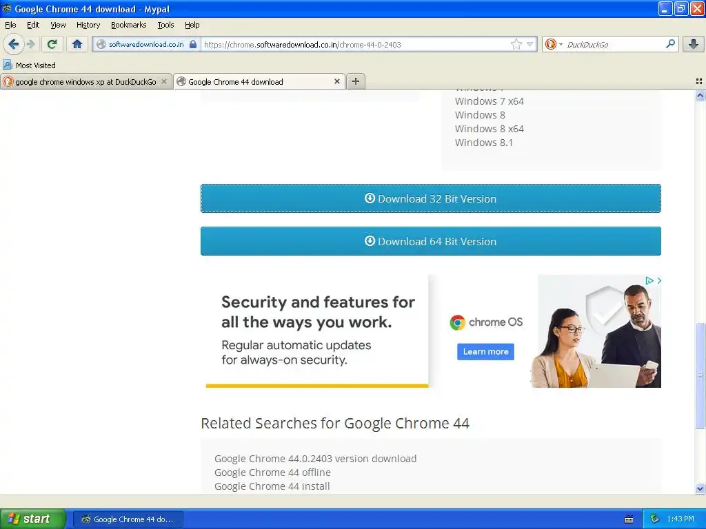Open the Windows start menu
The image size is (706, 529).
click(x=33, y=519)
